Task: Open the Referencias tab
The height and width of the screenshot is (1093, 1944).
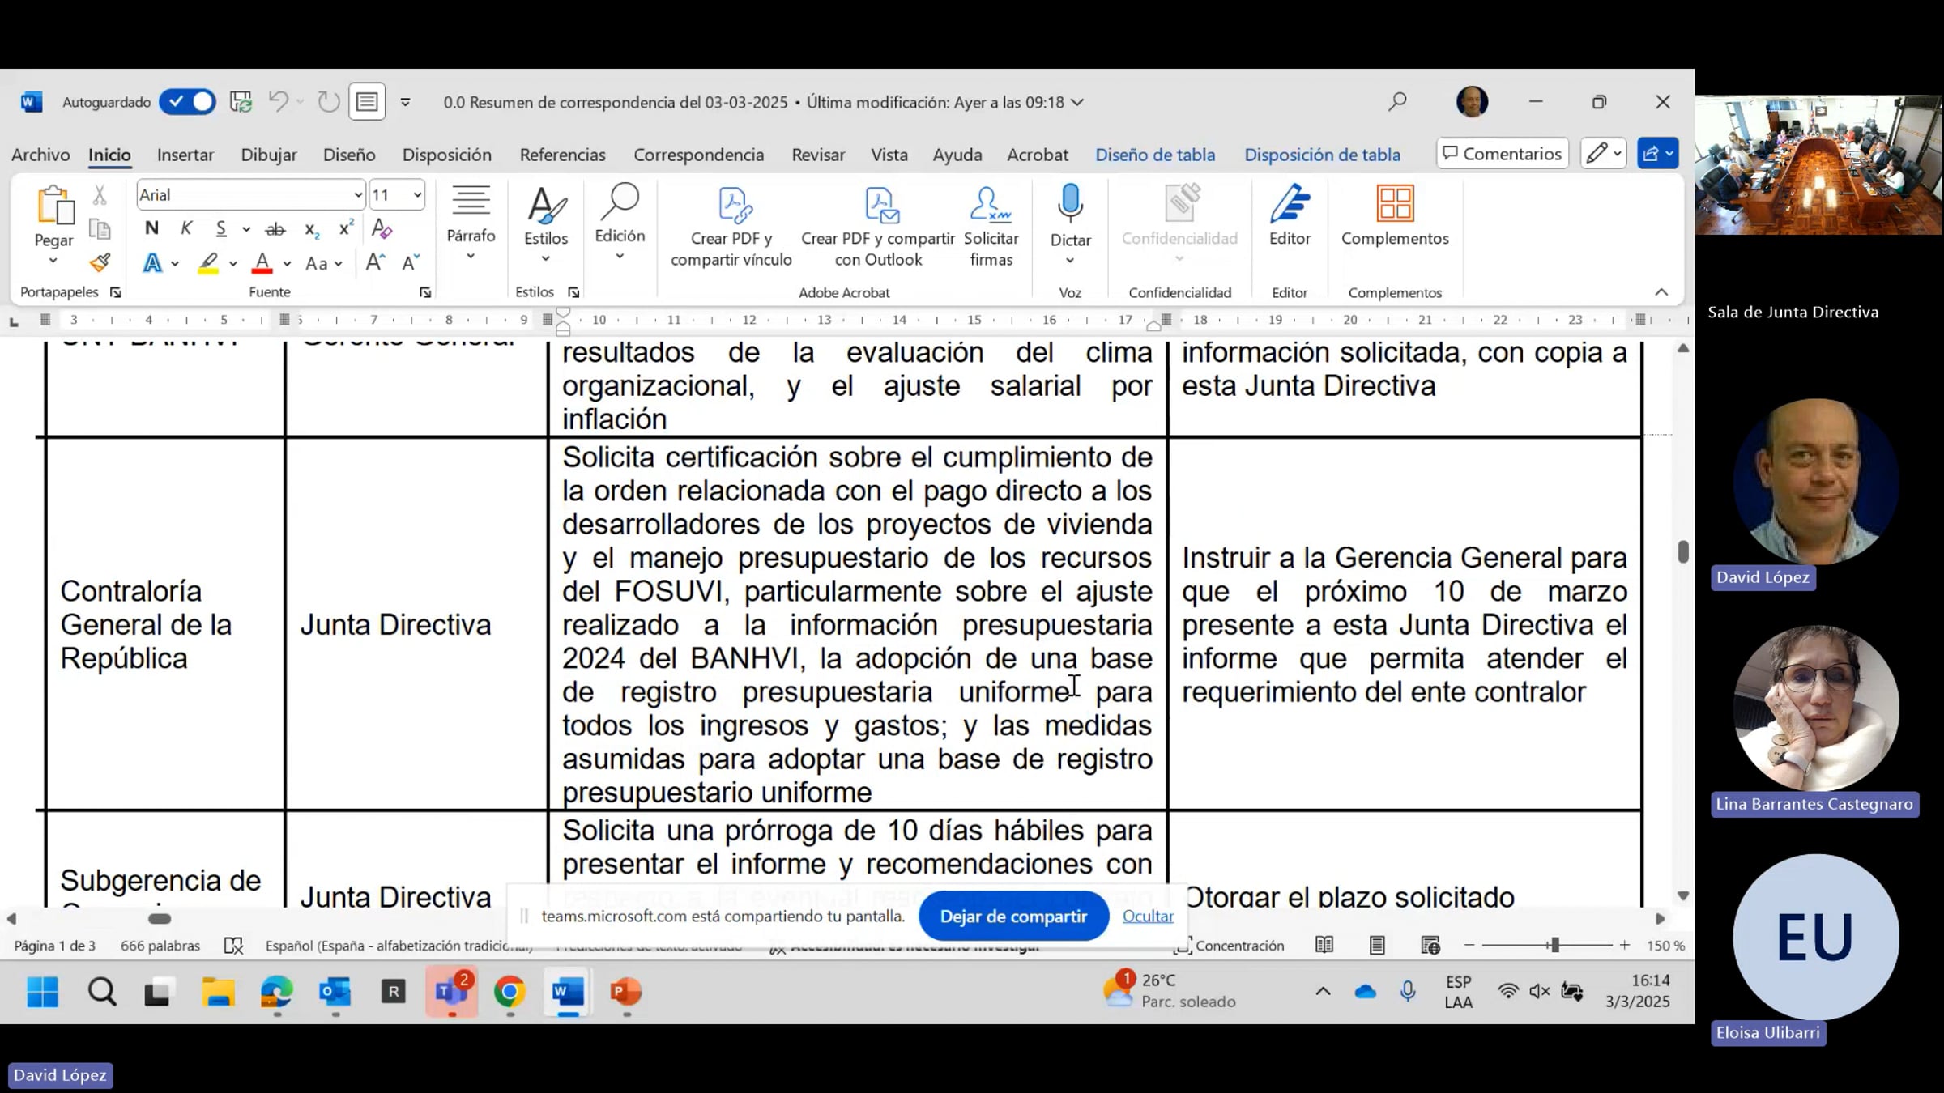Action: click(562, 155)
